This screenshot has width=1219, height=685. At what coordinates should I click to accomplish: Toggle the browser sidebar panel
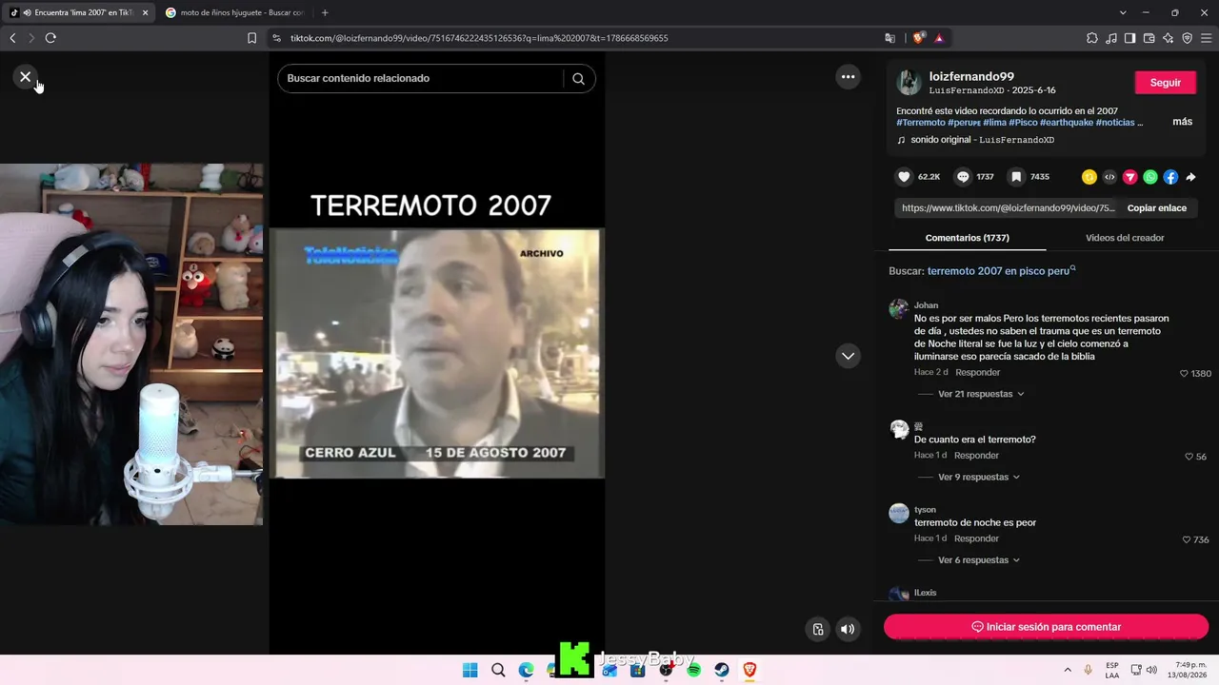click(x=1129, y=38)
